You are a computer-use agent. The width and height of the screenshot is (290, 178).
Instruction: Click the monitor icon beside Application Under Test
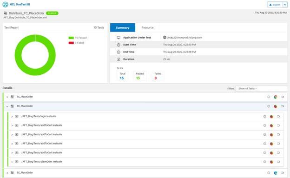tap(119, 38)
